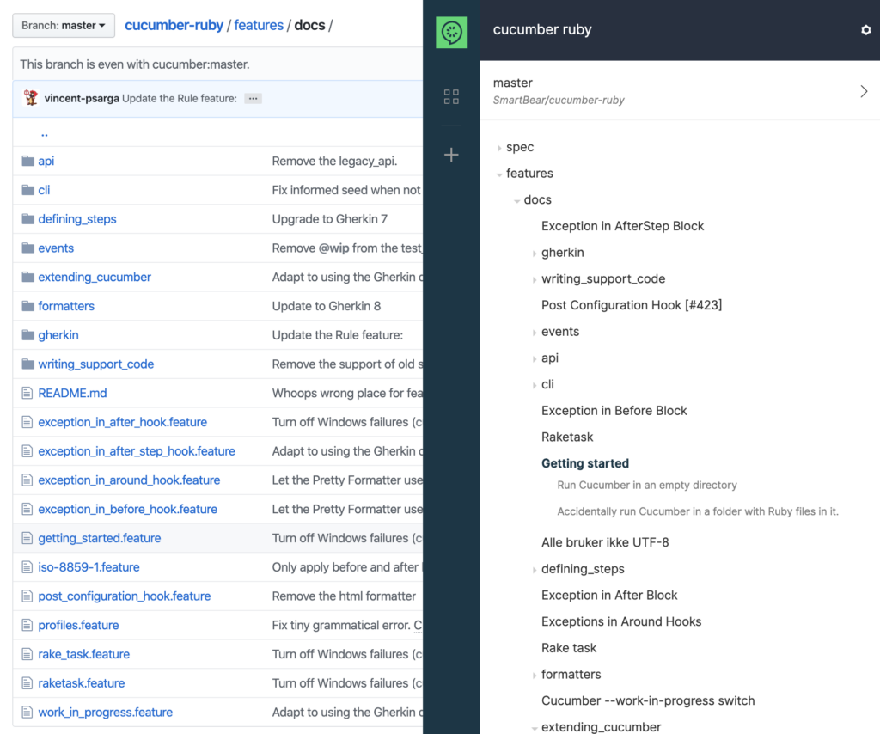Click file icon beside README.md
Image resolution: width=880 pixels, height=734 pixels.
pyautogui.click(x=27, y=393)
